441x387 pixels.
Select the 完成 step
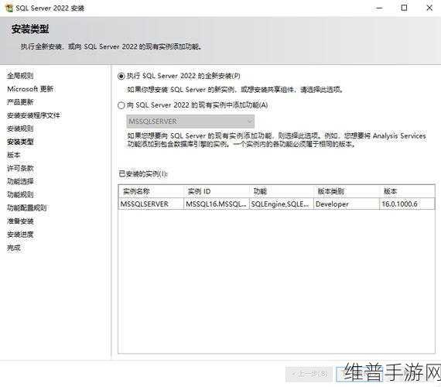[x=13, y=248]
